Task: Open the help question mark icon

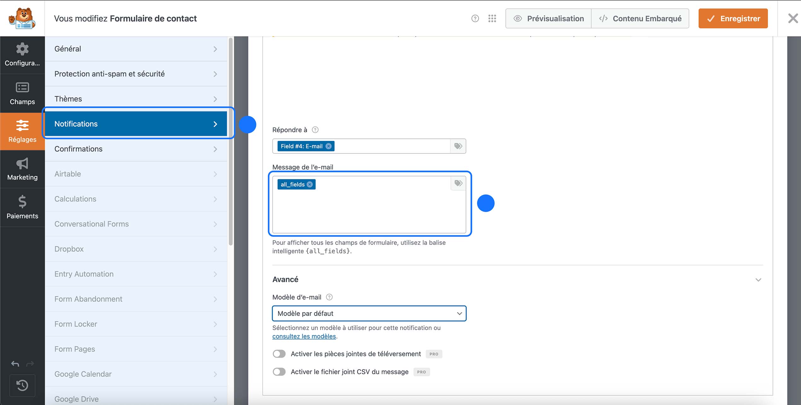Action: click(x=475, y=18)
